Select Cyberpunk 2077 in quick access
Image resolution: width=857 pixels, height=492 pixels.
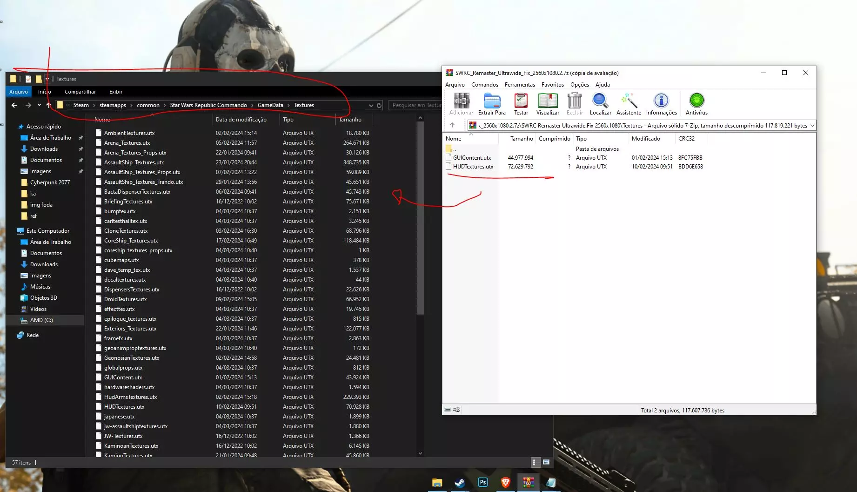point(50,182)
